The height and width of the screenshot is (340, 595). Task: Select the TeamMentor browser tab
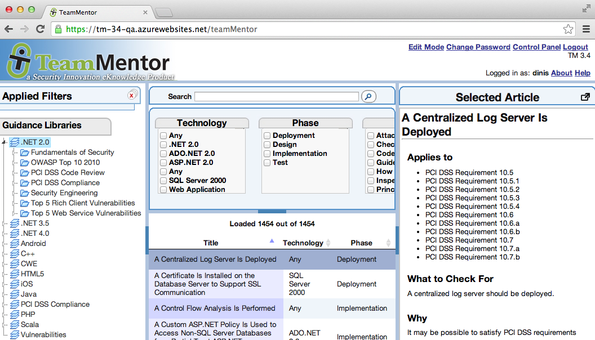click(97, 12)
